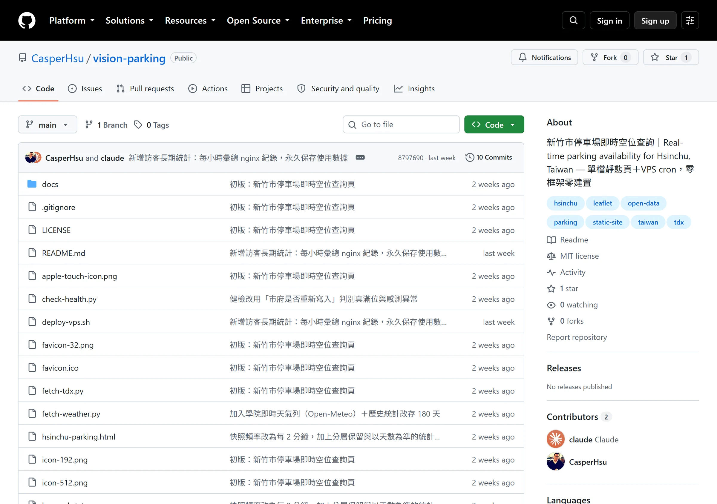Select the leaflet topic tag
This screenshot has width=717, height=504.
tap(602, 203)
